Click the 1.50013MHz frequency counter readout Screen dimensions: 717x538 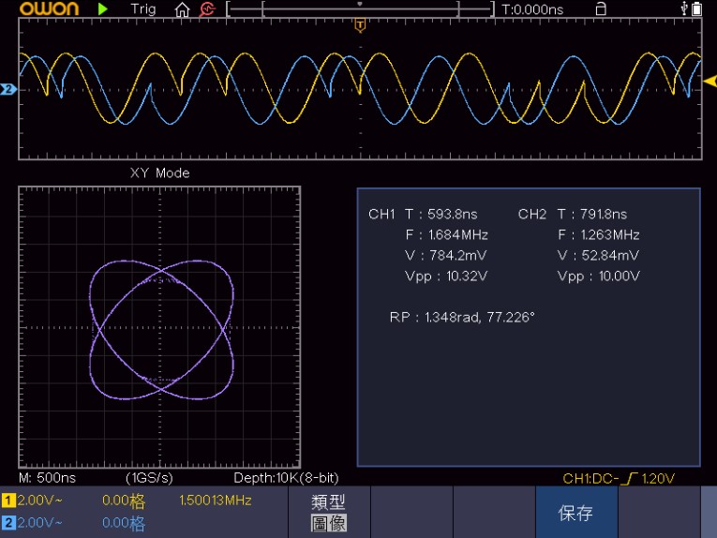coord(216,501)
